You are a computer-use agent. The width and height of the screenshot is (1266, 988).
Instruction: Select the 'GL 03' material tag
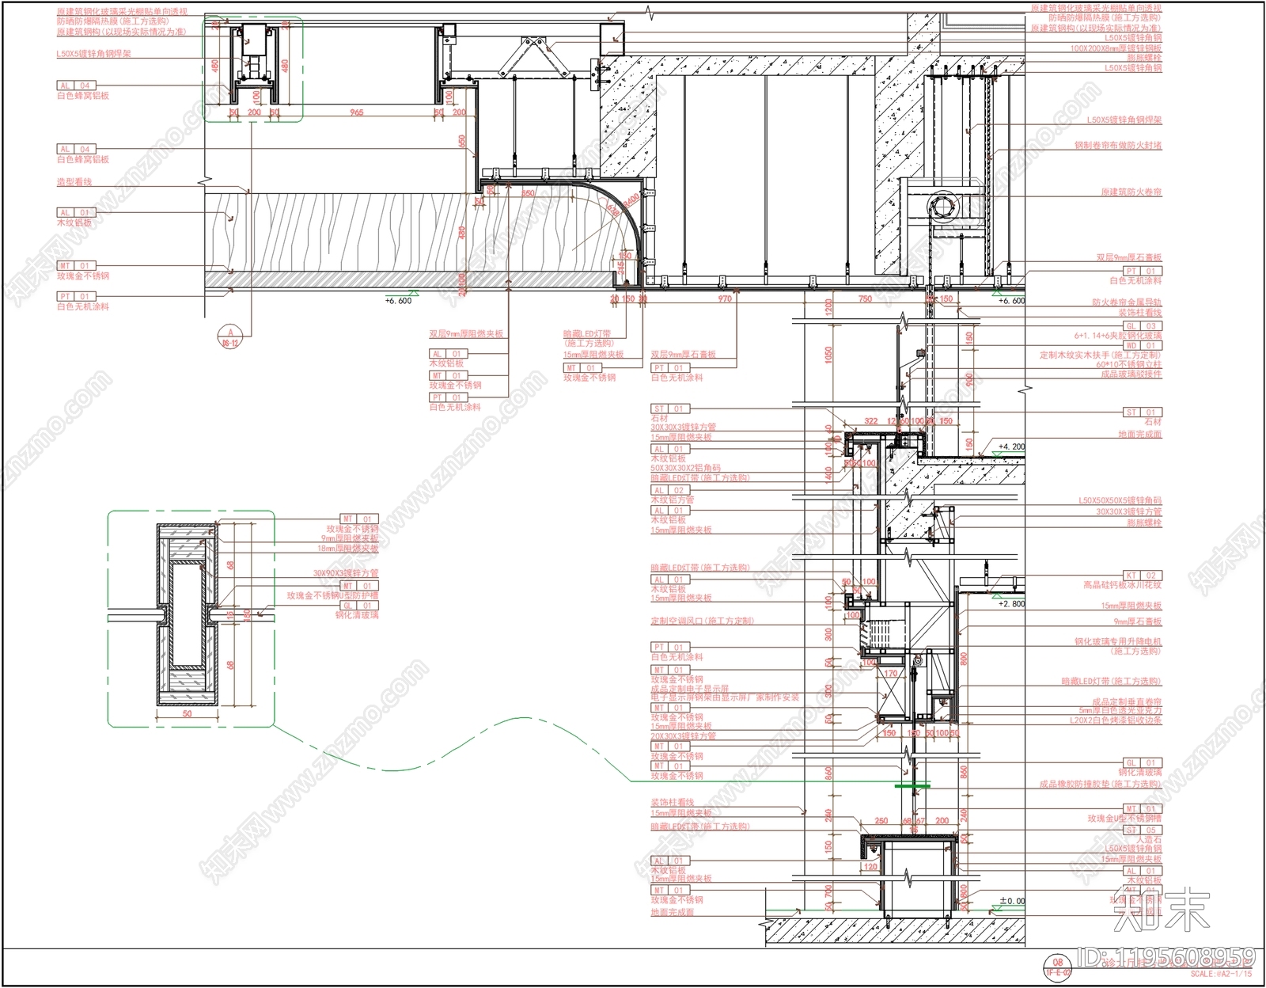pos(1143,326)
